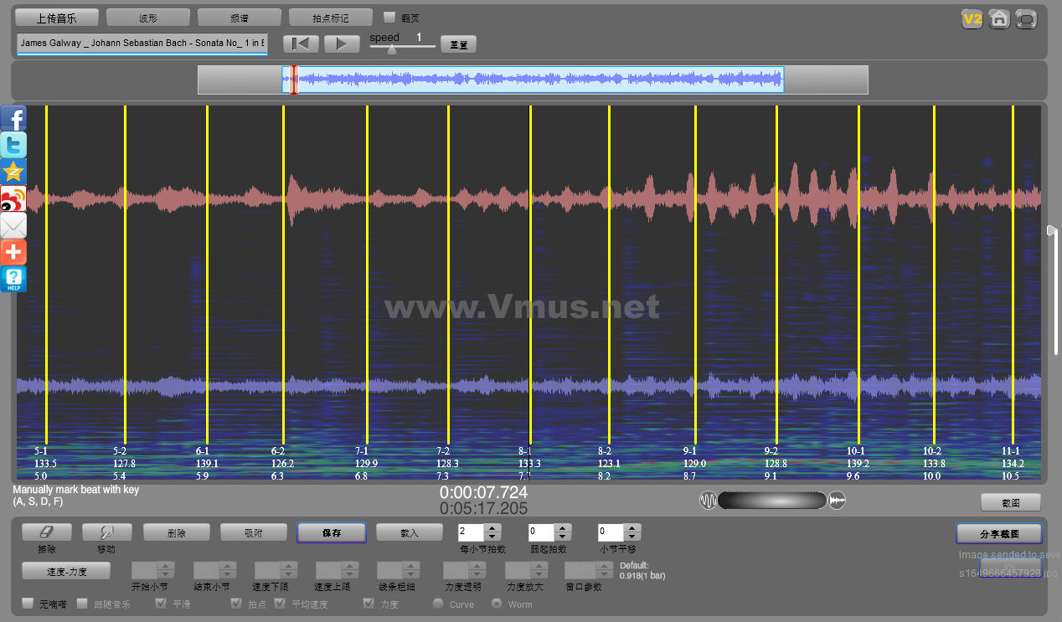Decrease 弱起拍数 with the down arrow
The image size is (1062, 622).
(563, 536)
